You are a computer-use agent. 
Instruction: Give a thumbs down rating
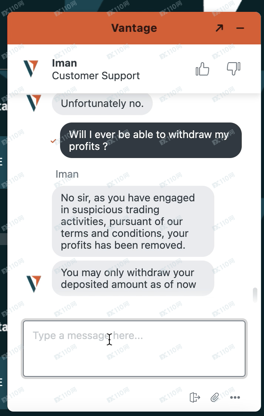click(234, 69)
